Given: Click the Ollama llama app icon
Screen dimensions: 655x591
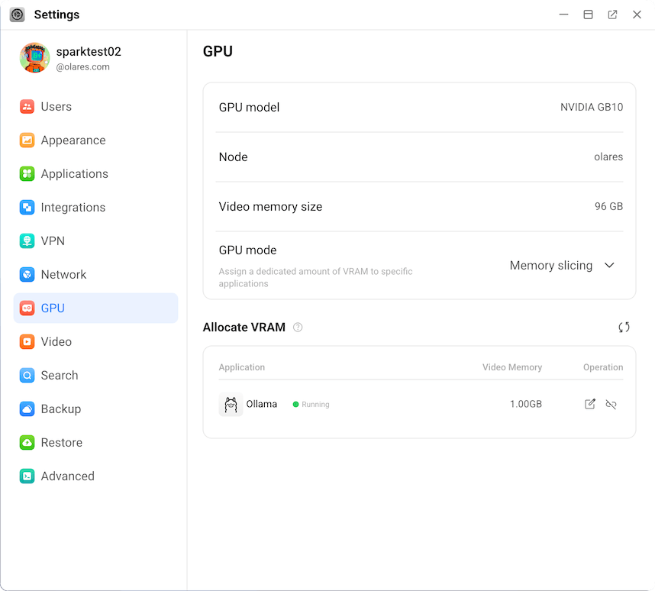Looking at the screenshot, I should click(231, 404).
